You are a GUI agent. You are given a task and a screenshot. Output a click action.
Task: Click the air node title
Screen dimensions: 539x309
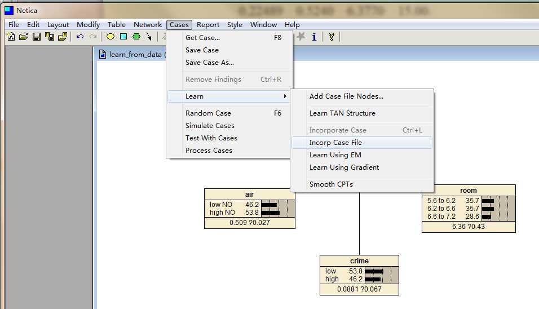(x=250, y=195)
